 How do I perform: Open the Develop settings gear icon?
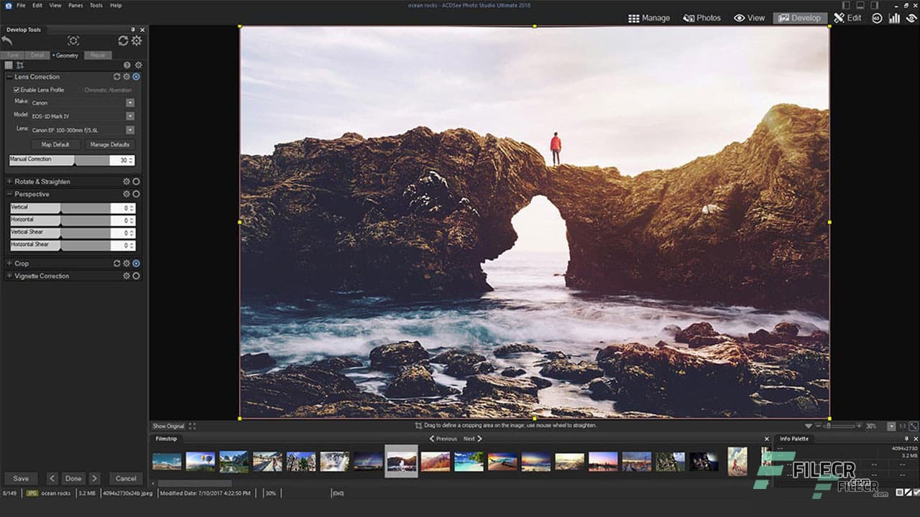pos(137,41)
